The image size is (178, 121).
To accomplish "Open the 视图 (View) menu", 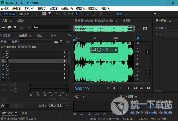I will coord(81,9).
